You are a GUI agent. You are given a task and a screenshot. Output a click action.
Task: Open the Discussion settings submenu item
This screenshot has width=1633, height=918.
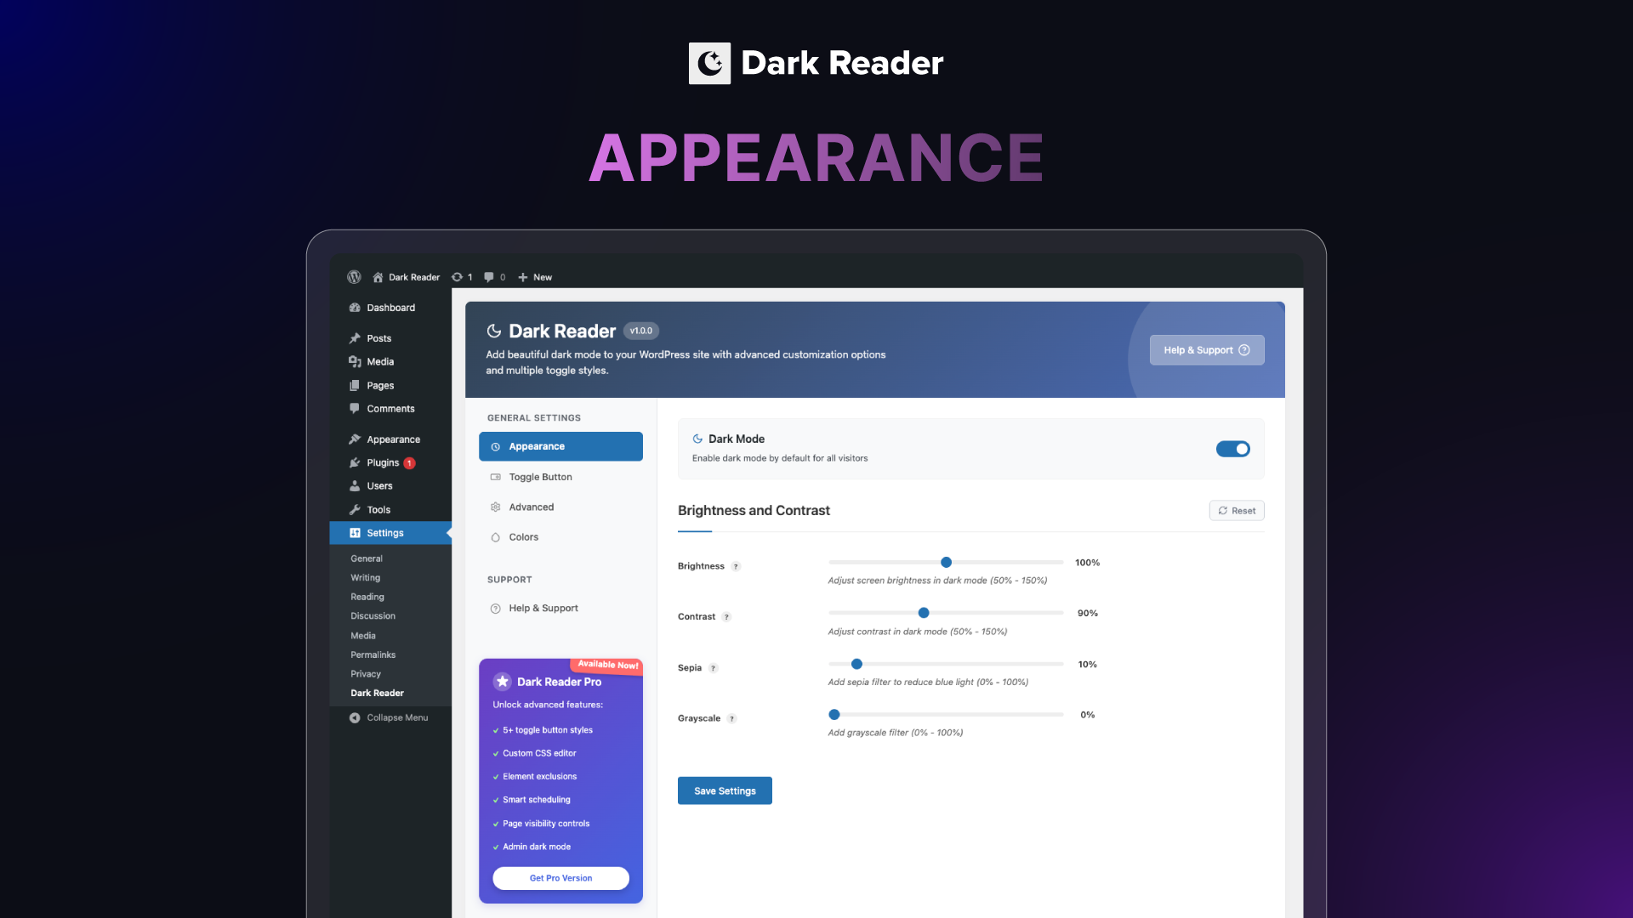(373, 616)
